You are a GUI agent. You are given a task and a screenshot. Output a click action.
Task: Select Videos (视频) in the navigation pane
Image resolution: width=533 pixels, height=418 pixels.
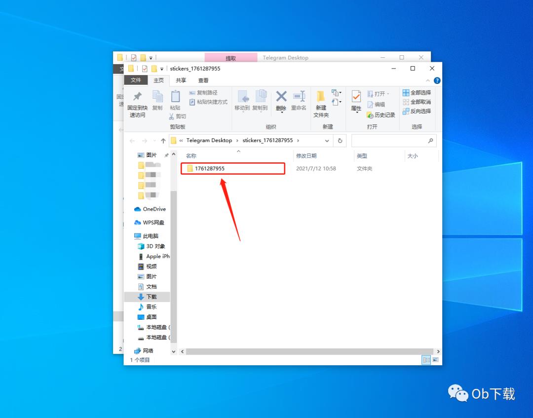tap(148, 266)
